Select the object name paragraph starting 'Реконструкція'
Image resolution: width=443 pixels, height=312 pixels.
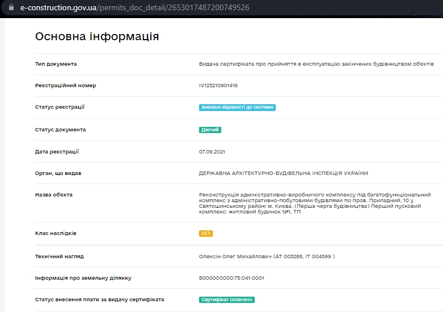coord(315,203)
